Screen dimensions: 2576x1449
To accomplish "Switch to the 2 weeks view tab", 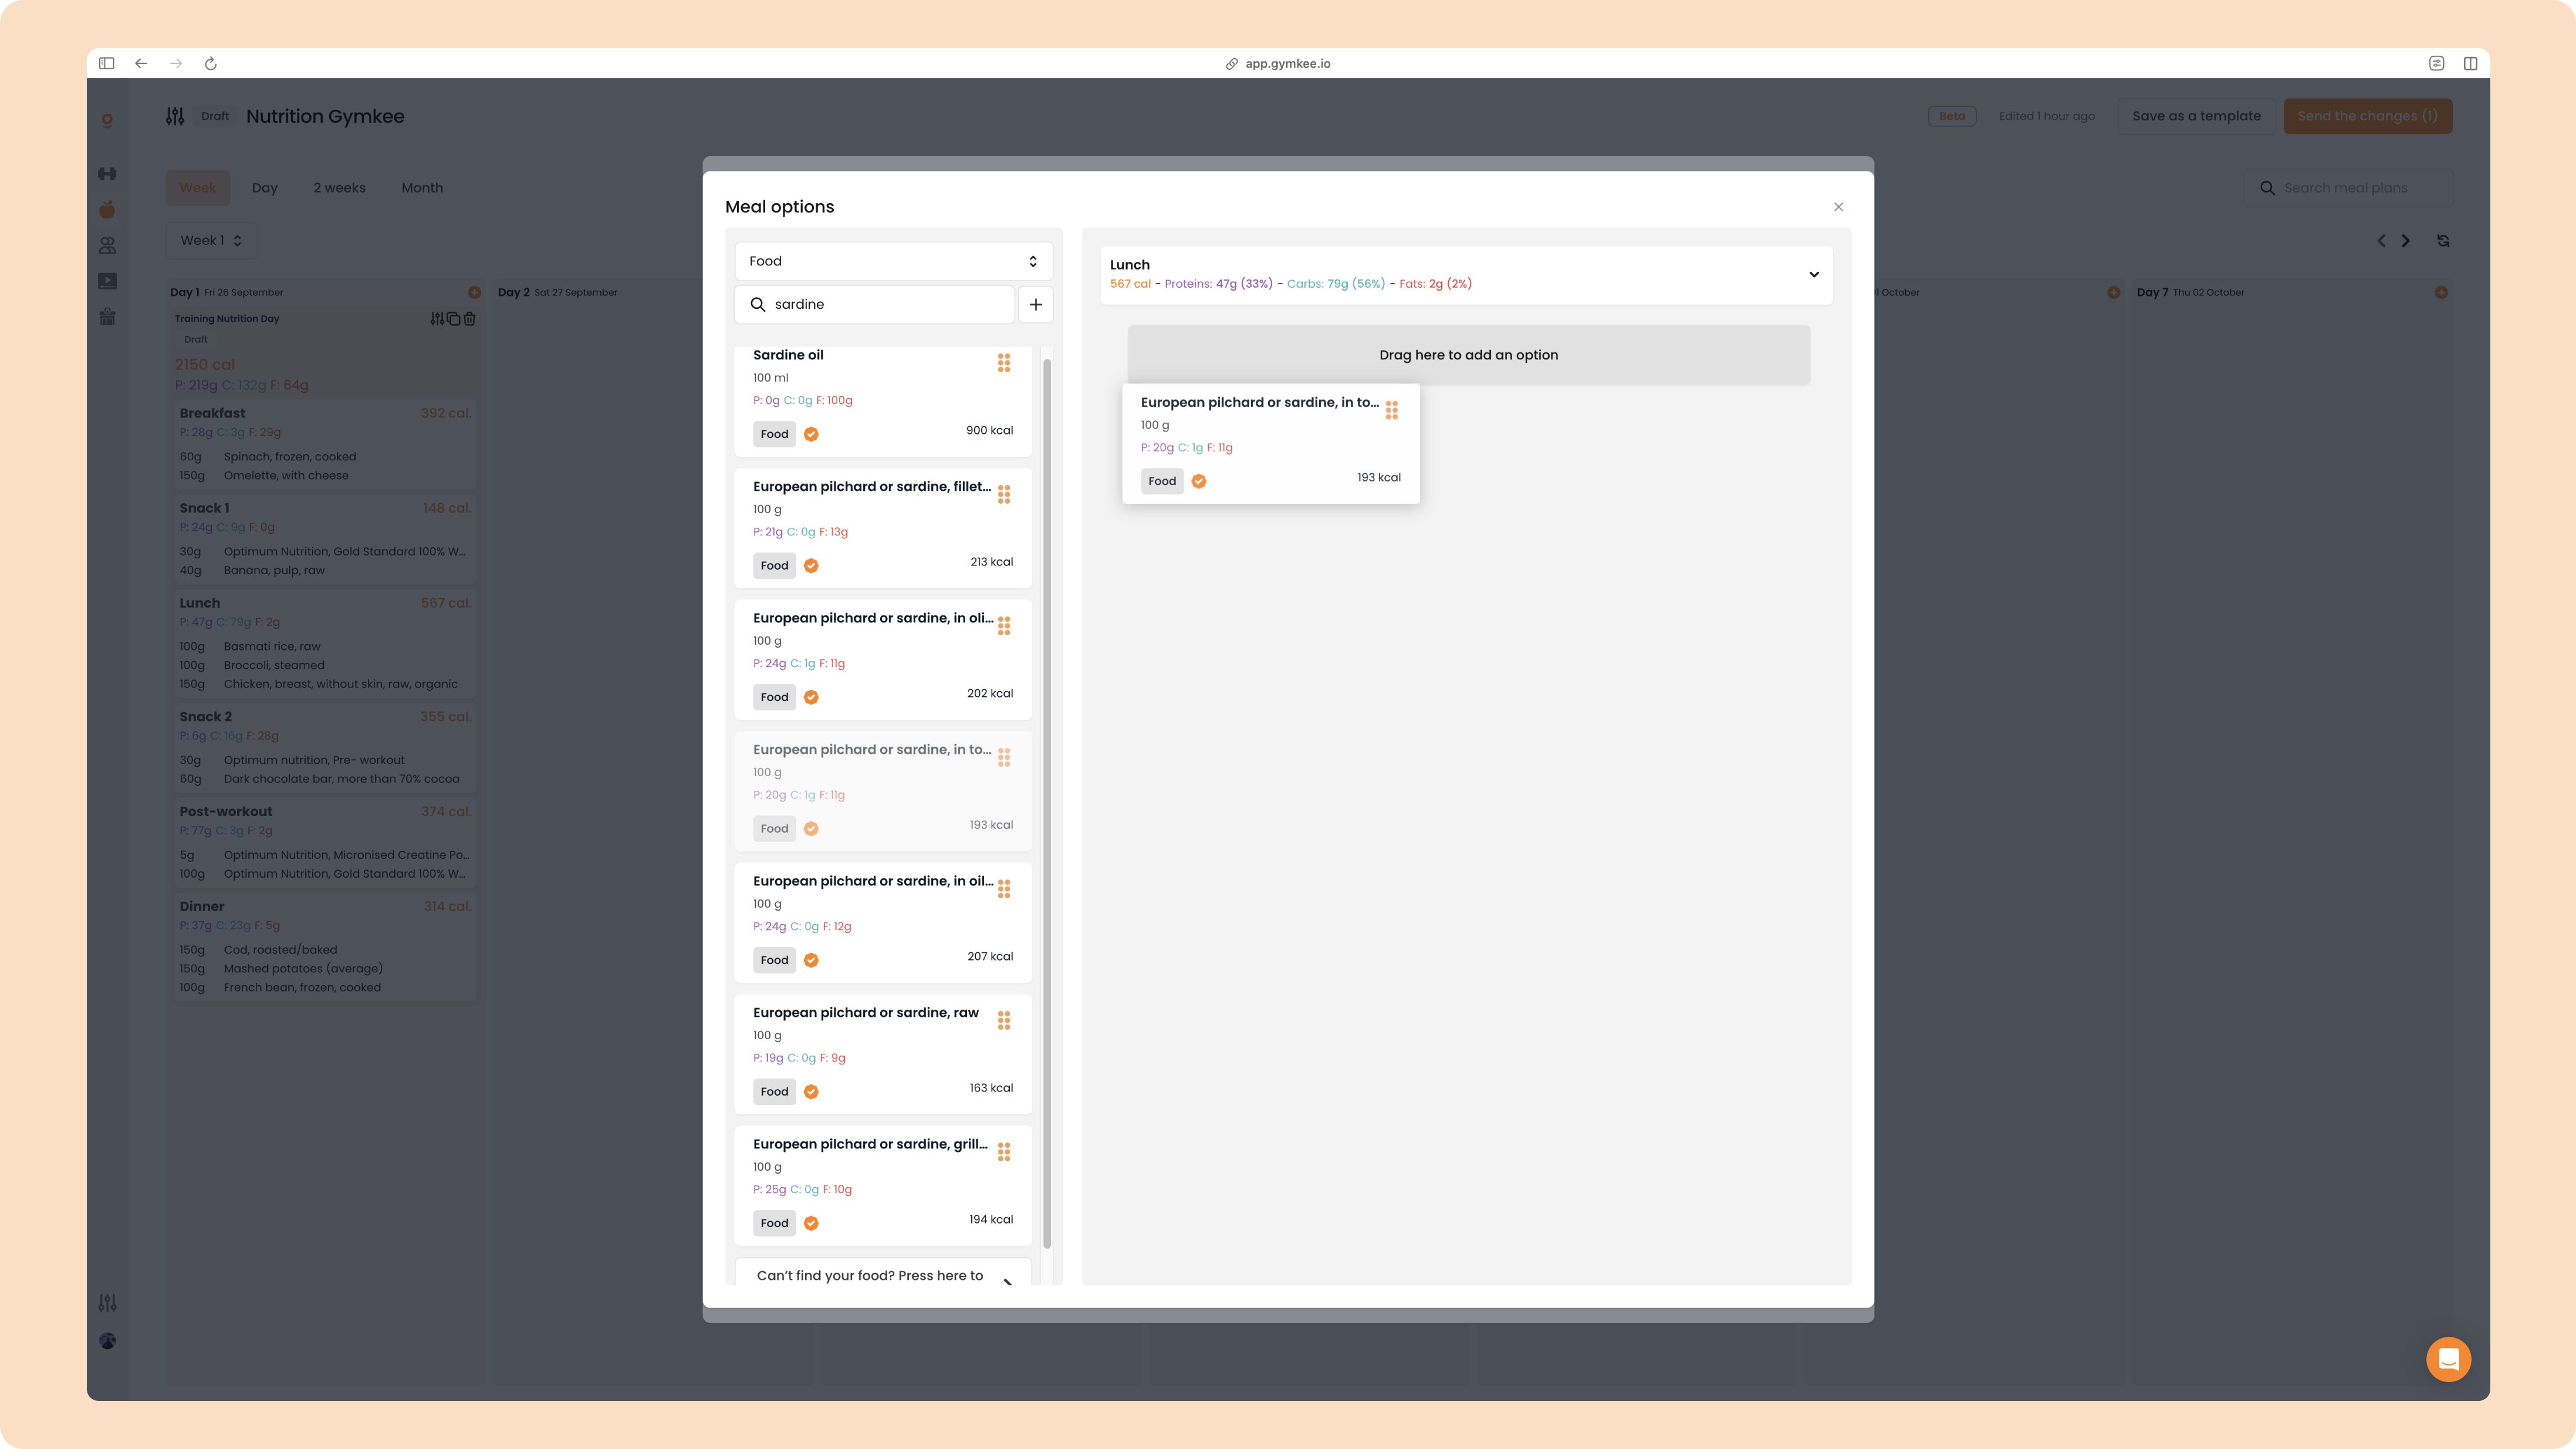I will click(x=339, y=188).
